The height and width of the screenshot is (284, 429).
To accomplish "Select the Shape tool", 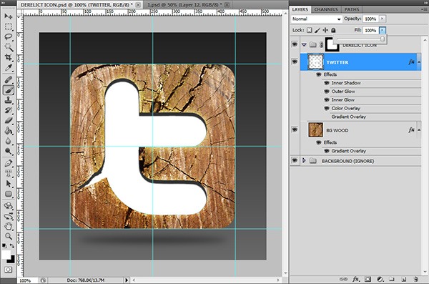I will pyautogui.click(x=8, y=194).
